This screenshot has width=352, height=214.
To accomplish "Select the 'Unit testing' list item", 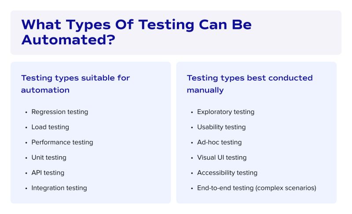I will click(49, 157).
